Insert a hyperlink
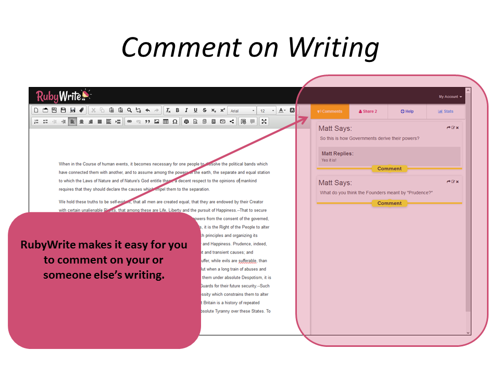Viewport: 500px width, 375px height. [130, 121]
